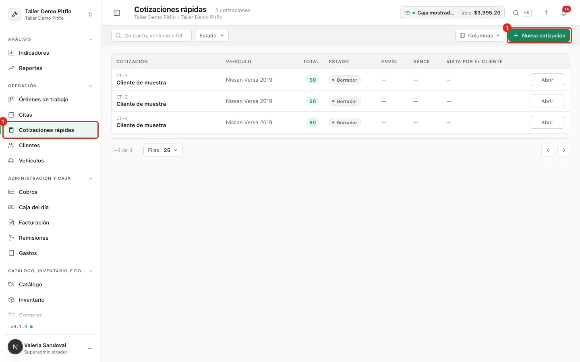The height and width of the screenshot is (362, 580).
Task: Click the Nueva cotización button
Action: (539, 35)
